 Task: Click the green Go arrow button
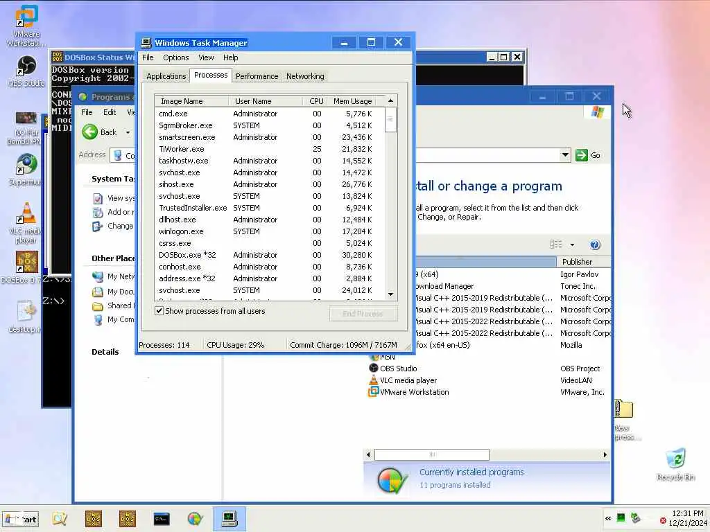tap(582, 155)
